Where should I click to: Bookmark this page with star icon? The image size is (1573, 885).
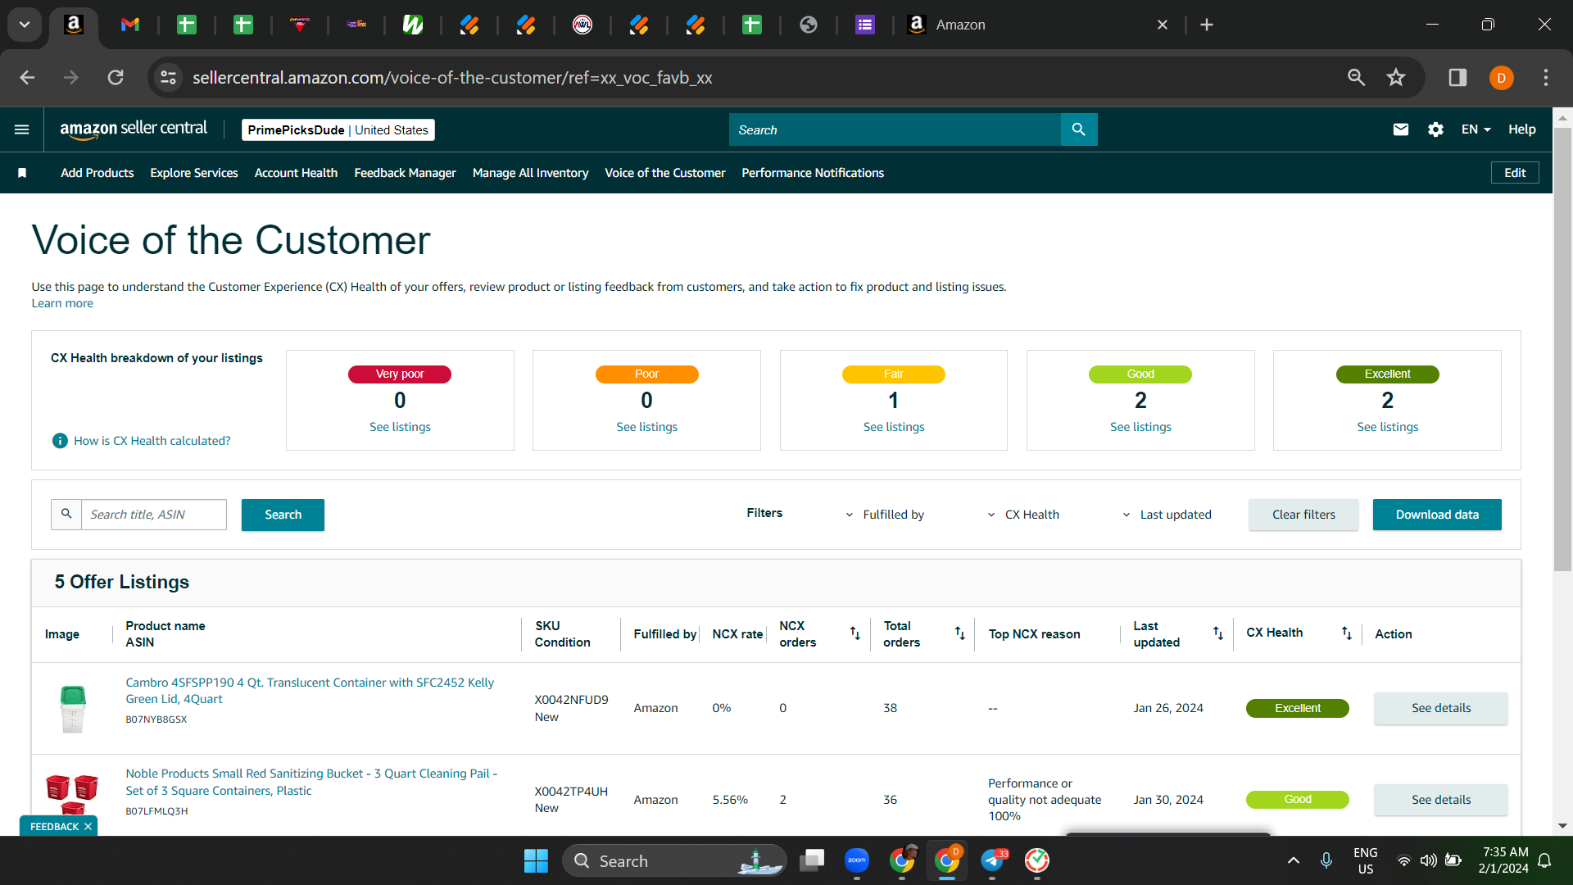click(1396, 78)
